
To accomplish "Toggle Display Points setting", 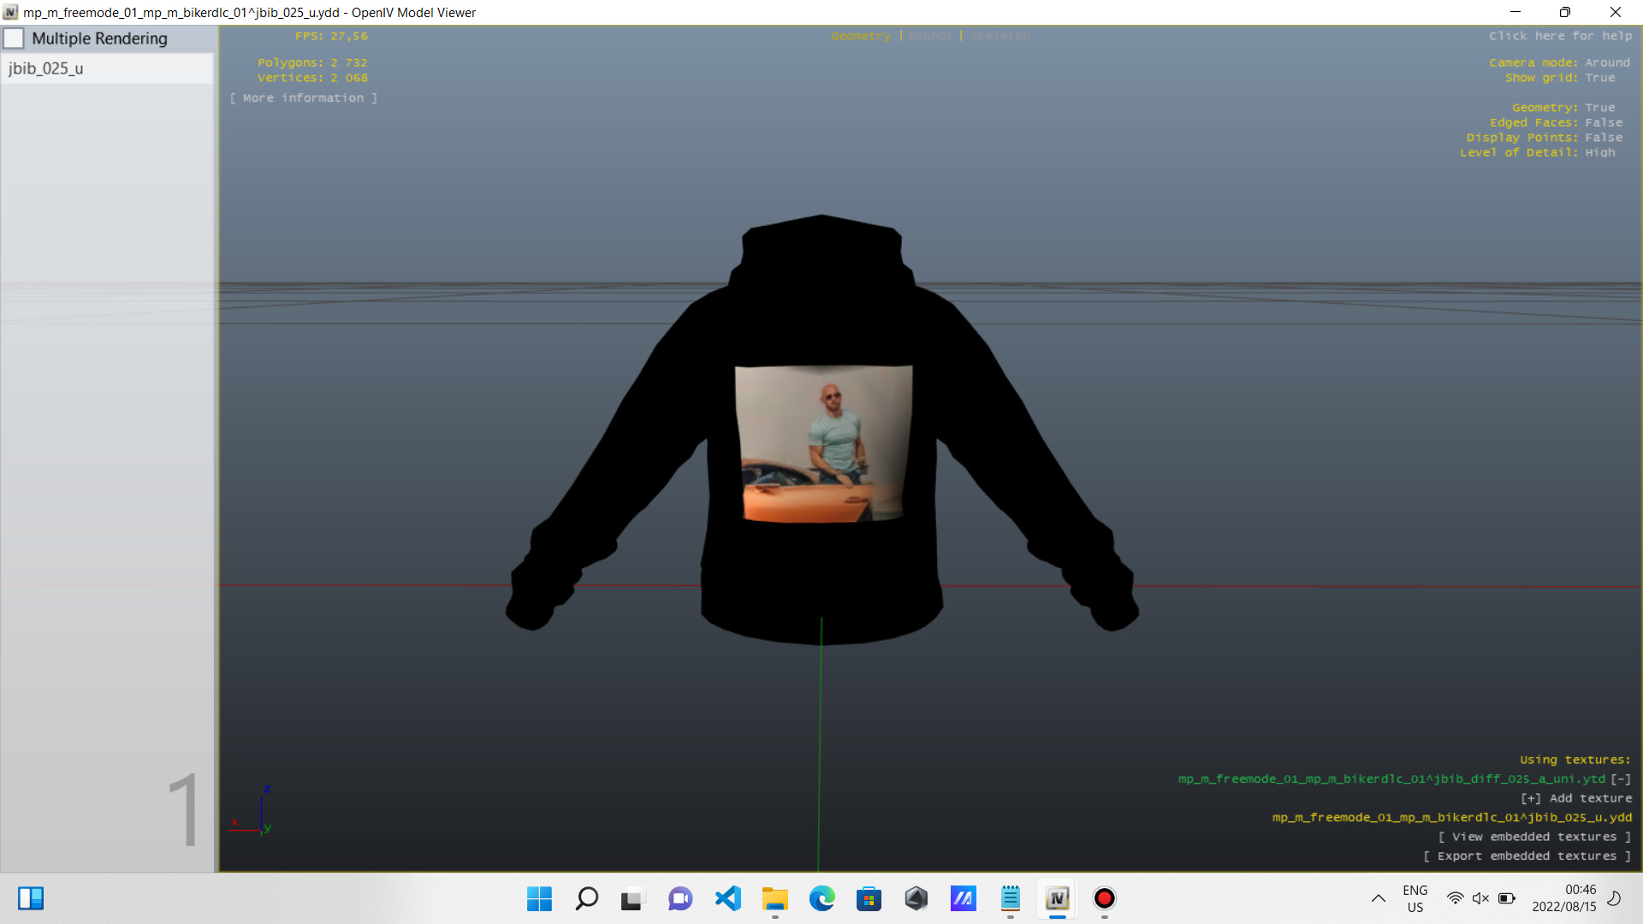I will point(1603,138).
